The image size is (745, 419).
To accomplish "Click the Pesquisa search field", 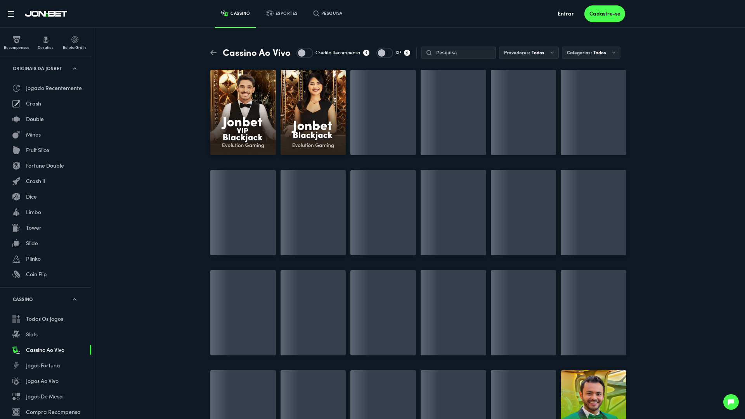I will 459,53.
